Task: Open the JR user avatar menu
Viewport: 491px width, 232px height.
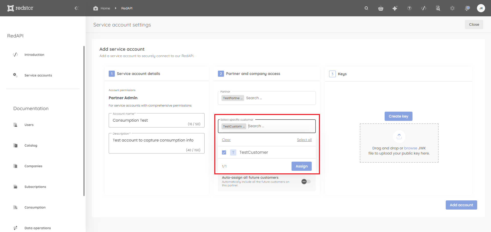Action: 481,8
